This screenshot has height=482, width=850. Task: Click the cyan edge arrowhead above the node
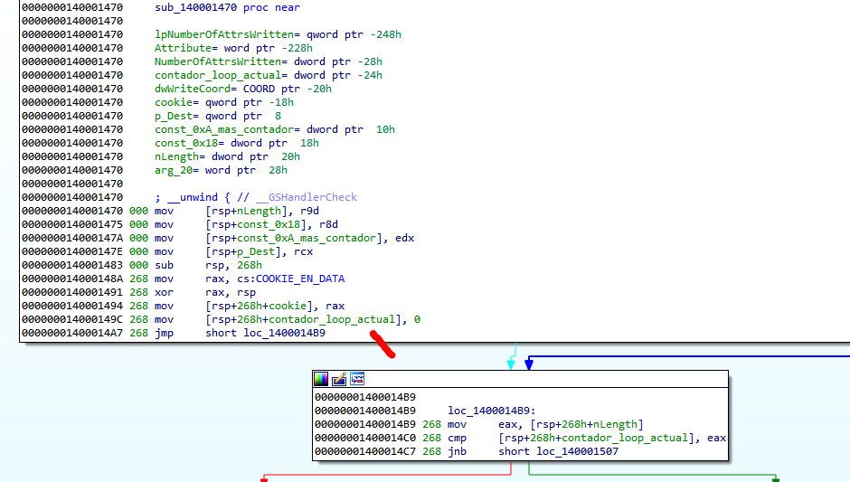512,364
